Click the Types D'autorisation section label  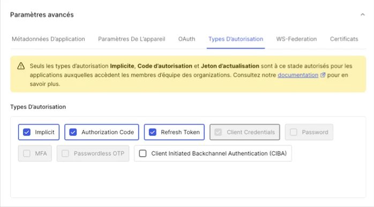[x=38, y=107]
